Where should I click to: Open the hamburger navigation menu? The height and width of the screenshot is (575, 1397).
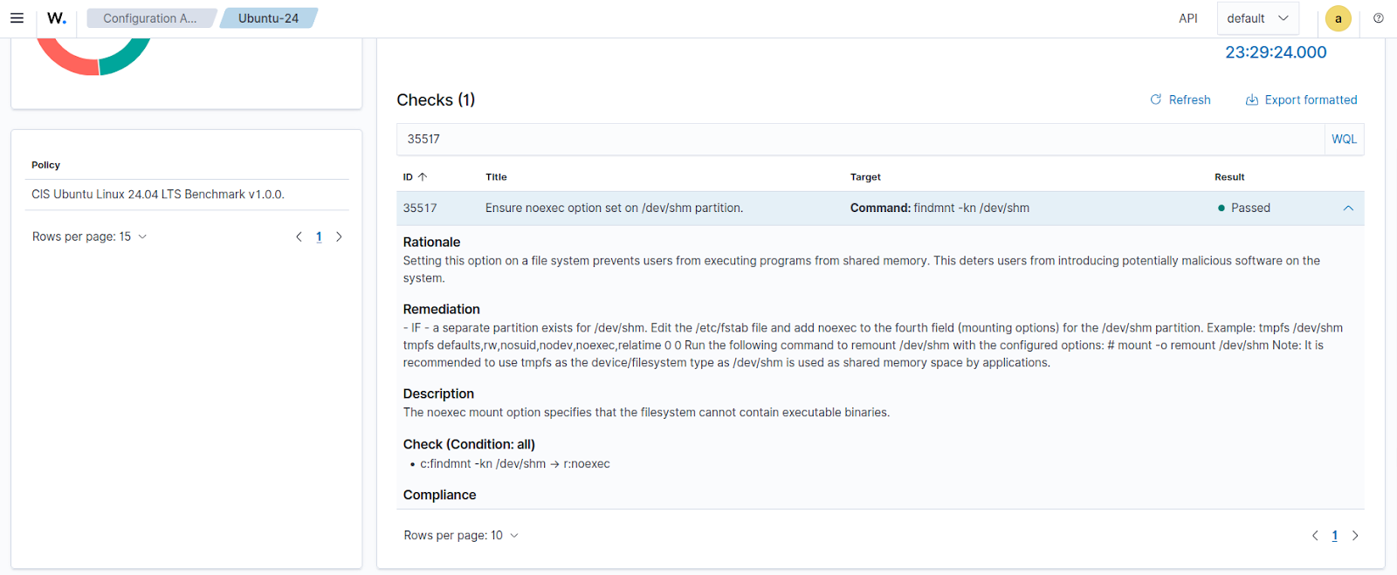17,18
